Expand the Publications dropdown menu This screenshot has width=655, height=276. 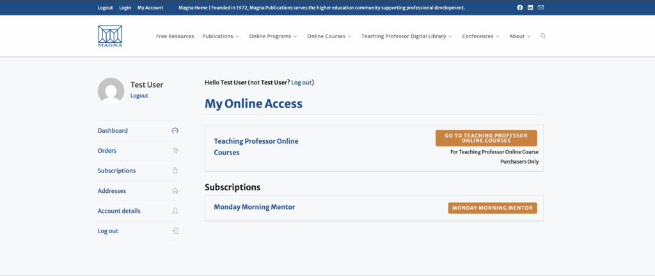221,36
